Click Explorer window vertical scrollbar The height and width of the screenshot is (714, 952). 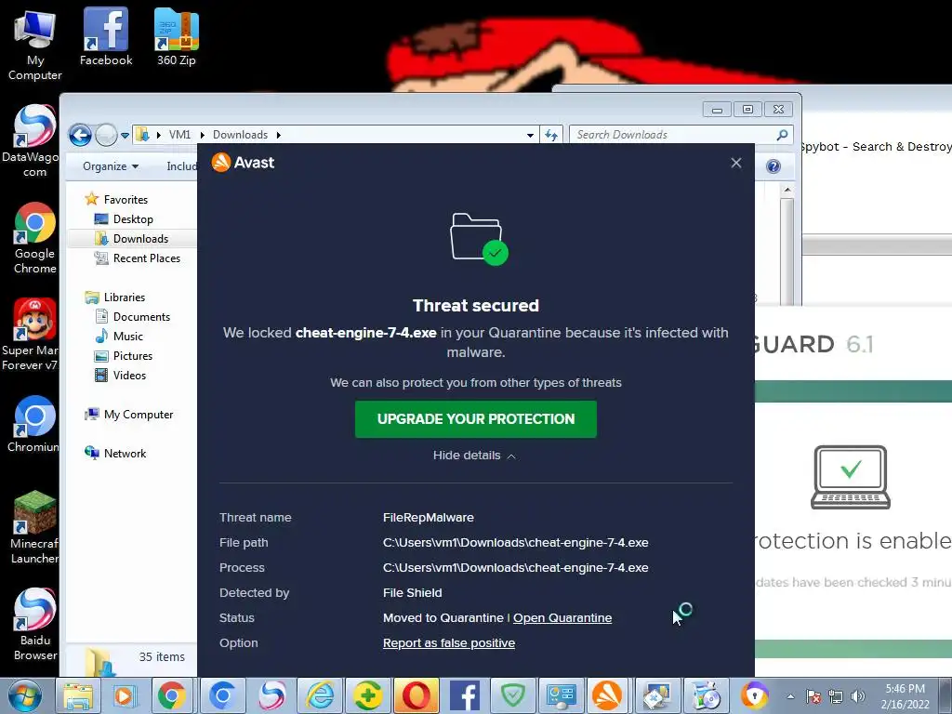[787, 243]
